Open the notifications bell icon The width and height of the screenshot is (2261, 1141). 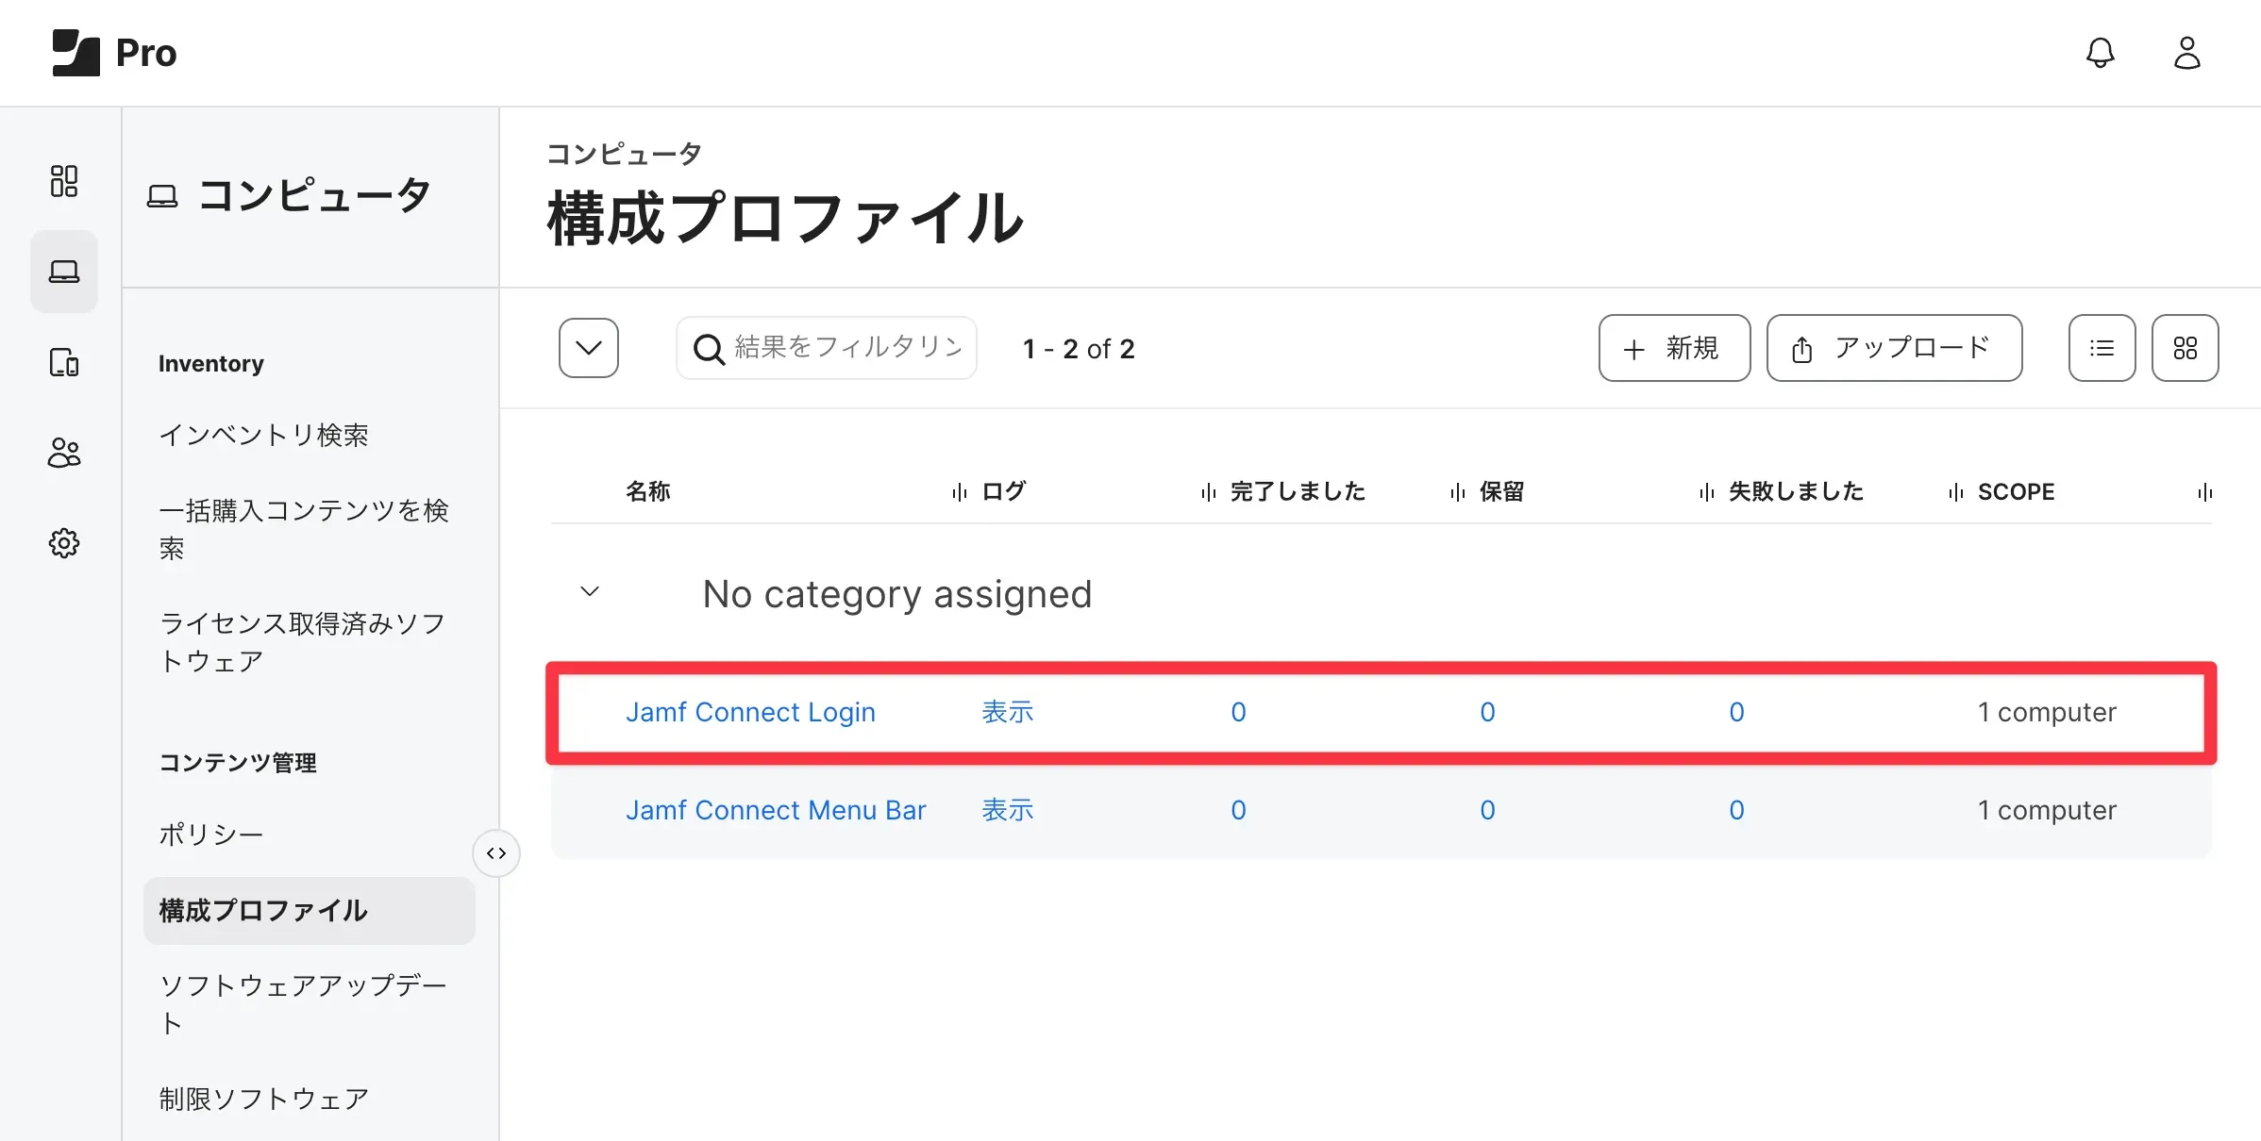pos(2100,53)
